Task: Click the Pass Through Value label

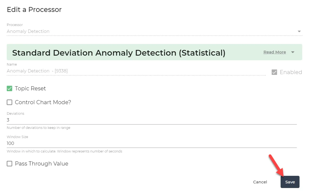Action: 42,164
